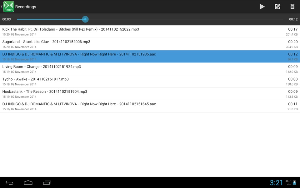Screen dimensions: 300x188
Task: Play the selected recording
Action: (262, 7)
